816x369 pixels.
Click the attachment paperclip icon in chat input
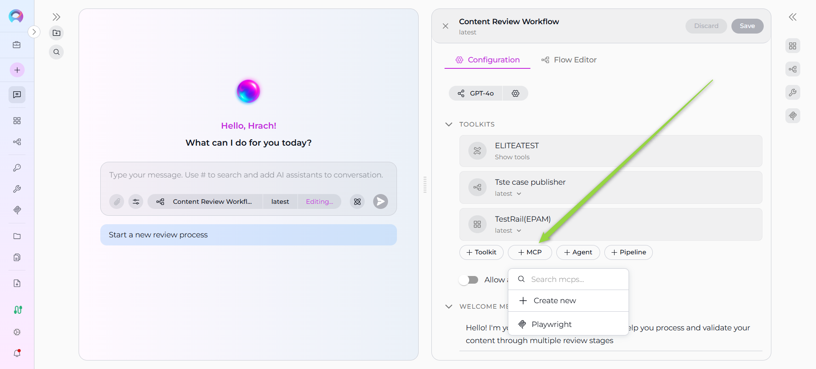117,202
